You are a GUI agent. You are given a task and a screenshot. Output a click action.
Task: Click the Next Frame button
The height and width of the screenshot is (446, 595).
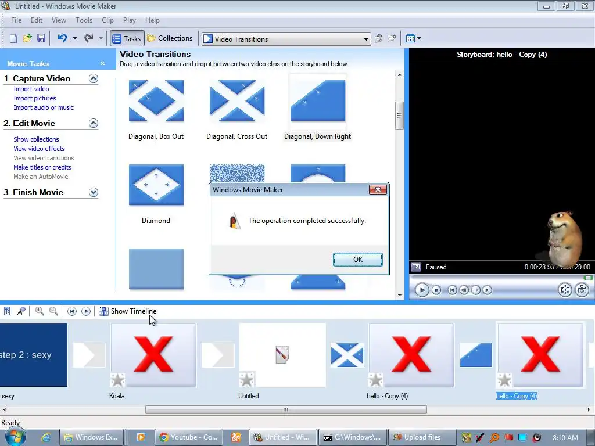(475, 290)
